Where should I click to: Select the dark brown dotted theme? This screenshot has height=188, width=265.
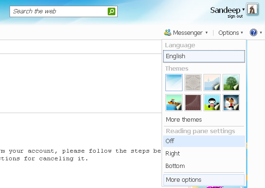coord(193,103)
